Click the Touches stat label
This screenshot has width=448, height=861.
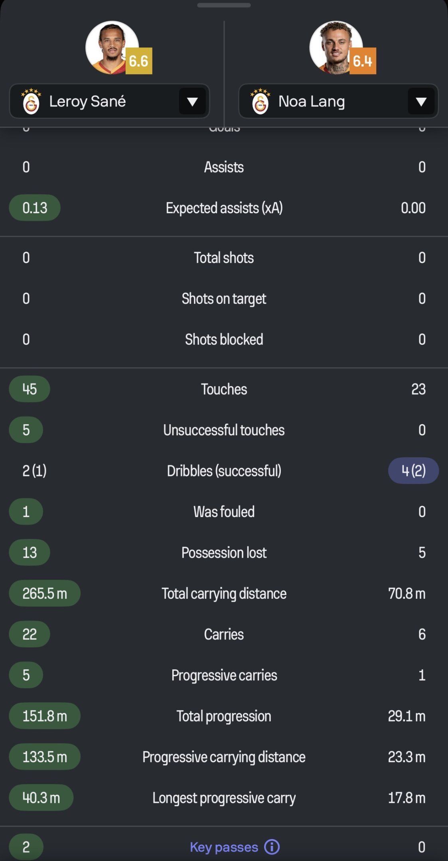coord(224,389)
